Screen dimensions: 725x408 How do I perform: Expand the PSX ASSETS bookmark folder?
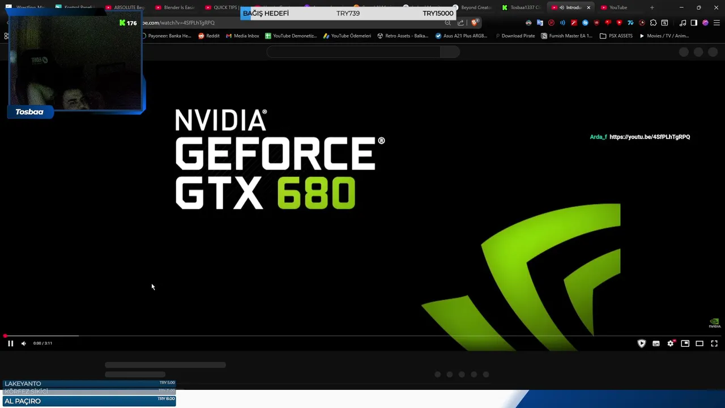[x=616, y=36]
